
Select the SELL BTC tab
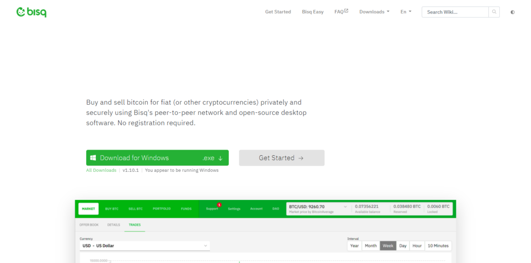(135, 209)
